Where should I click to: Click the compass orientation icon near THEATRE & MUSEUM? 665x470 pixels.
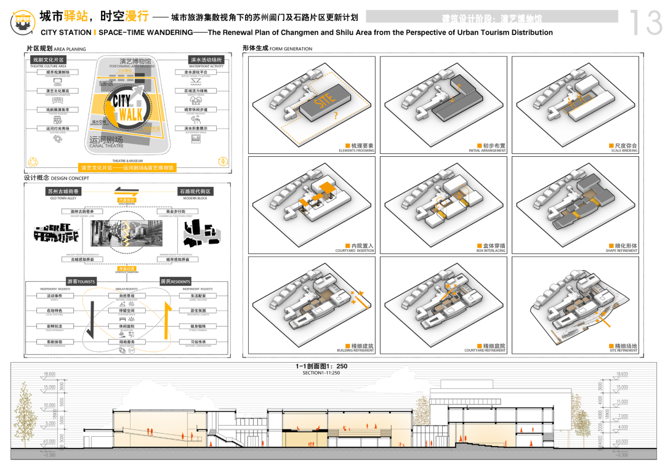pos(222,162)
